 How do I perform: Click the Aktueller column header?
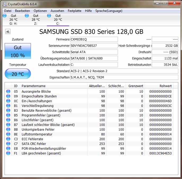pos(97,86)
